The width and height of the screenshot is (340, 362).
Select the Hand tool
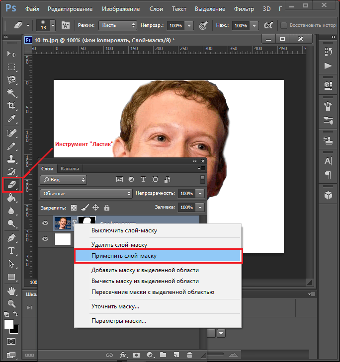[x=11, y=291]
